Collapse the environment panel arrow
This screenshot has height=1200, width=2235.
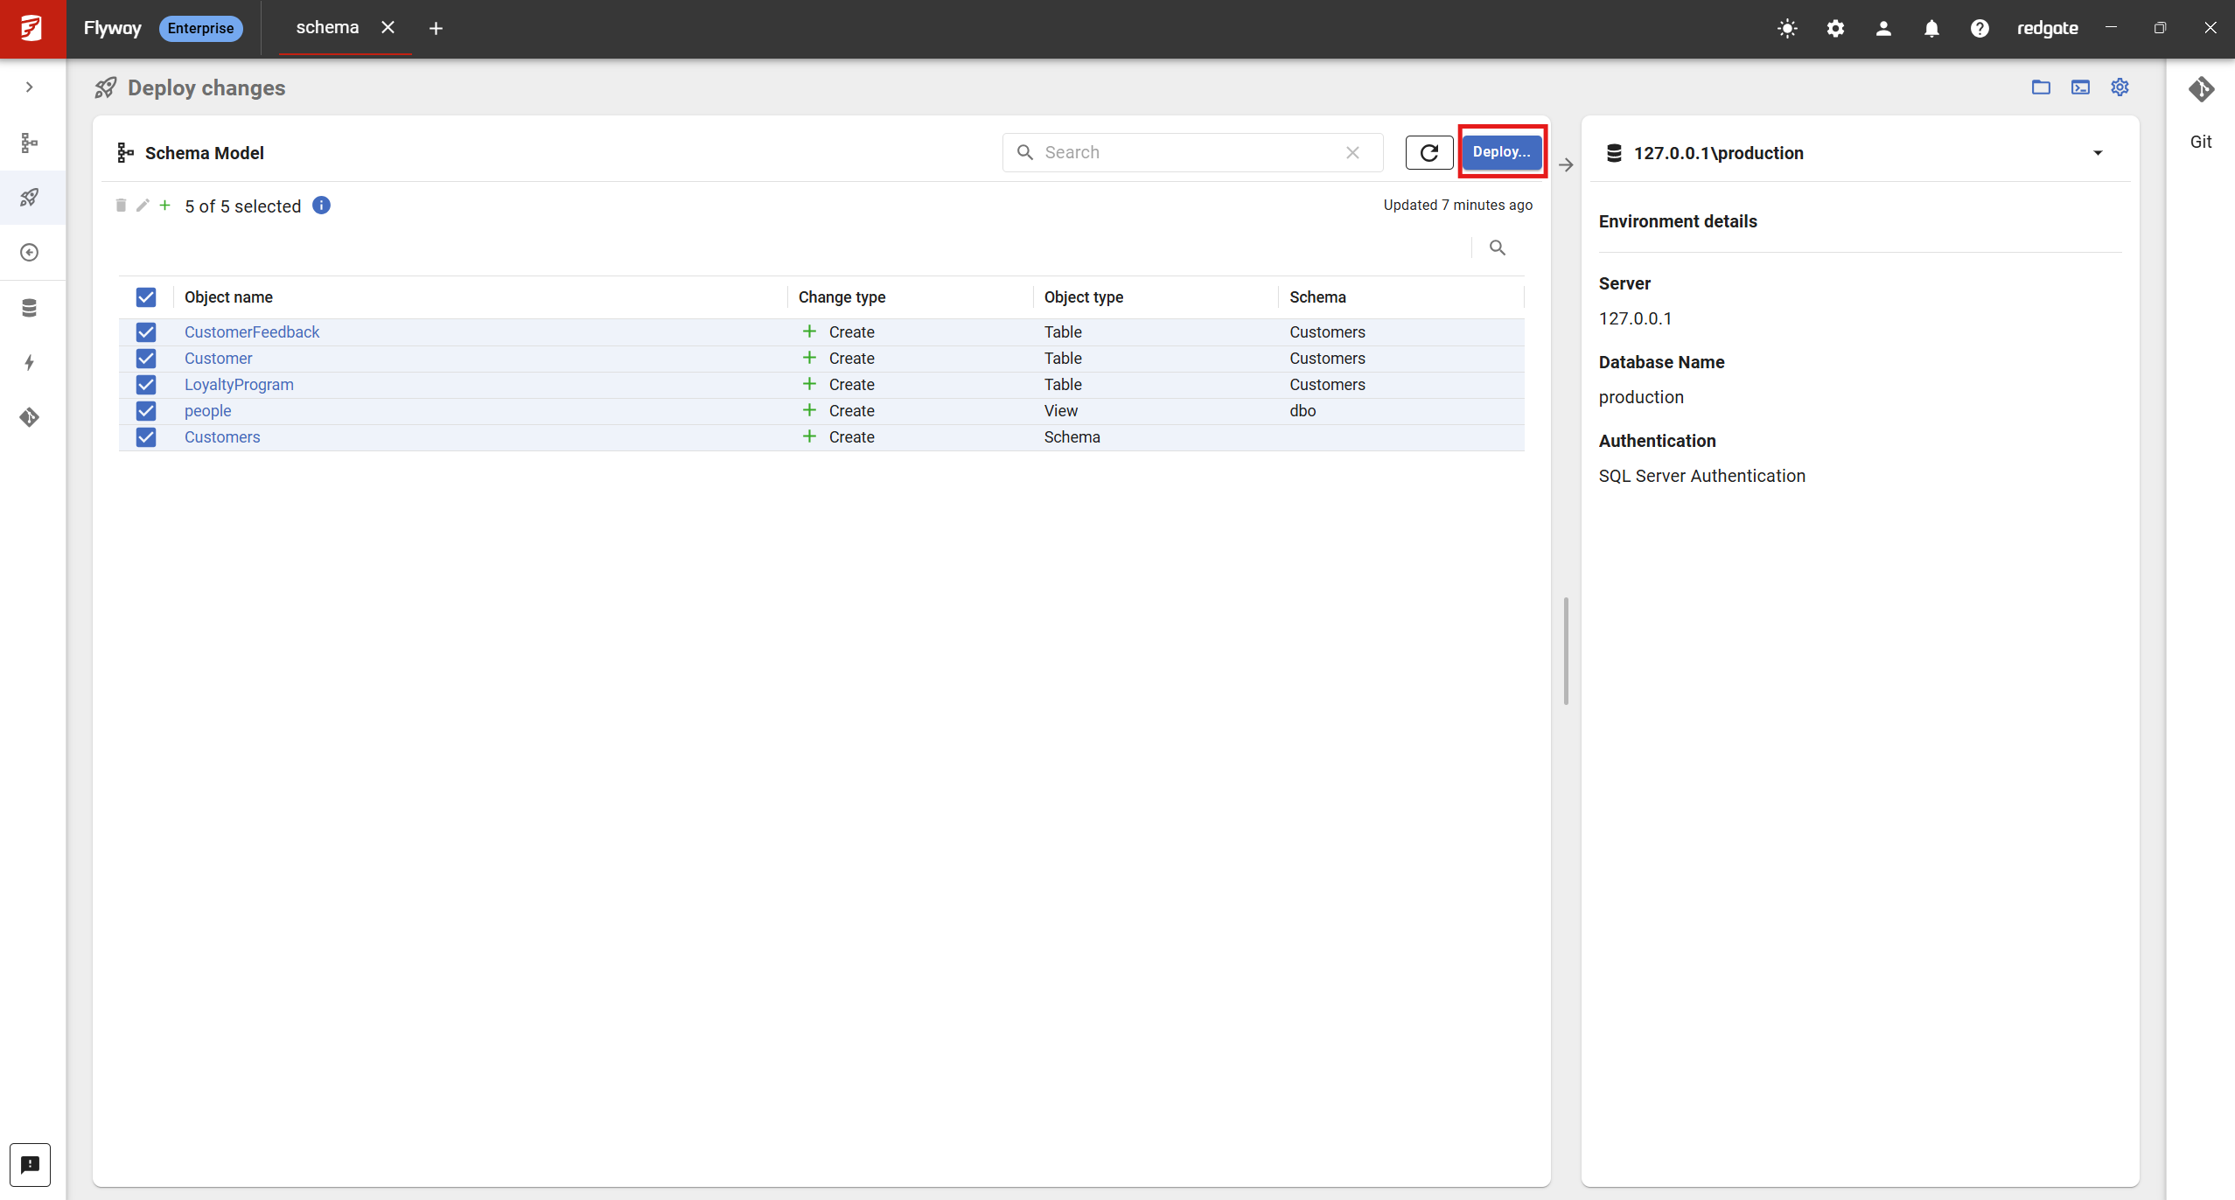1566,164
